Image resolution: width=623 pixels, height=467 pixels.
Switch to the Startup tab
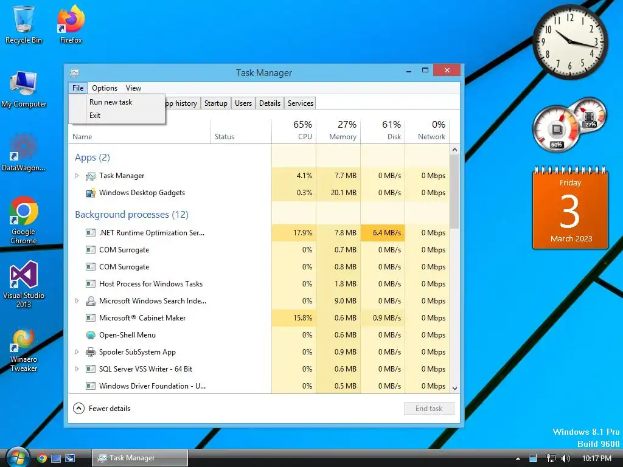pos(216,103)
